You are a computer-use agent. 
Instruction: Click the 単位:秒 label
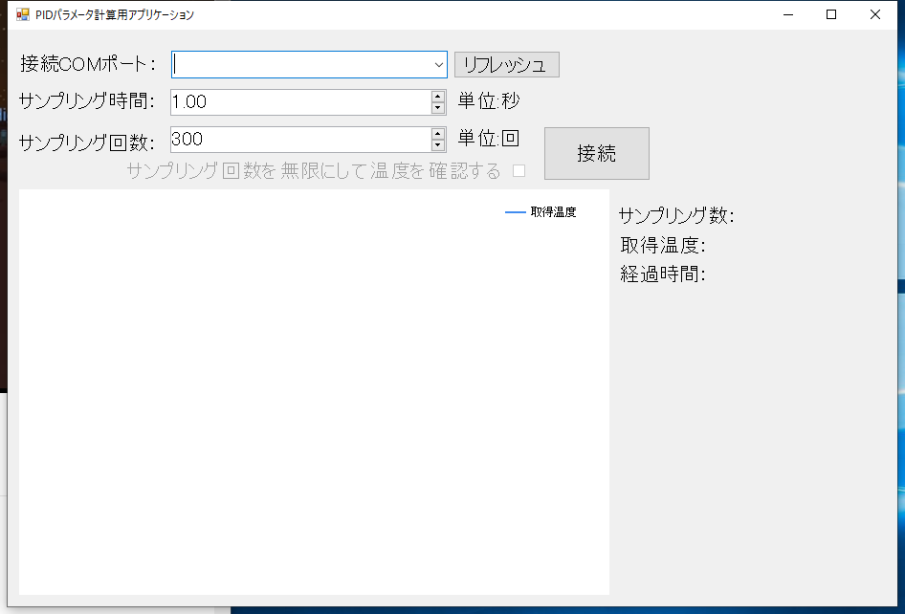pyautogui.click(x=489, y=101)
